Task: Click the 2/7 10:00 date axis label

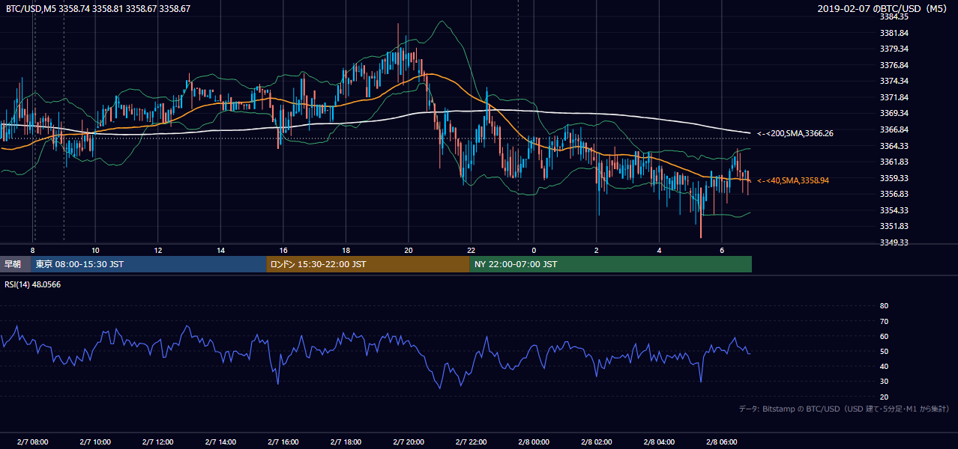Action: [x=95, y=442]
